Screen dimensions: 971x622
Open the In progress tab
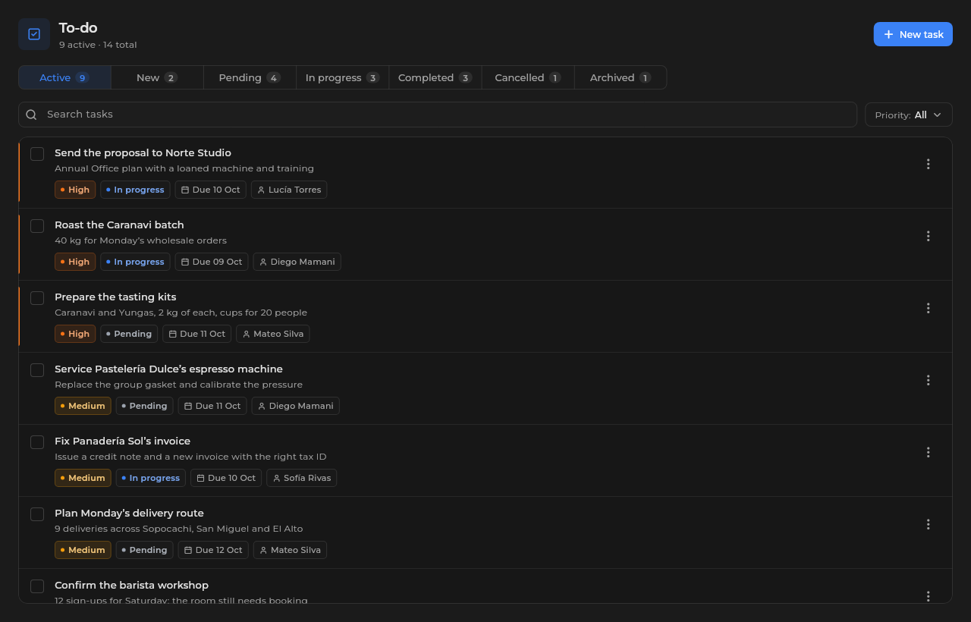click(342, 77)
